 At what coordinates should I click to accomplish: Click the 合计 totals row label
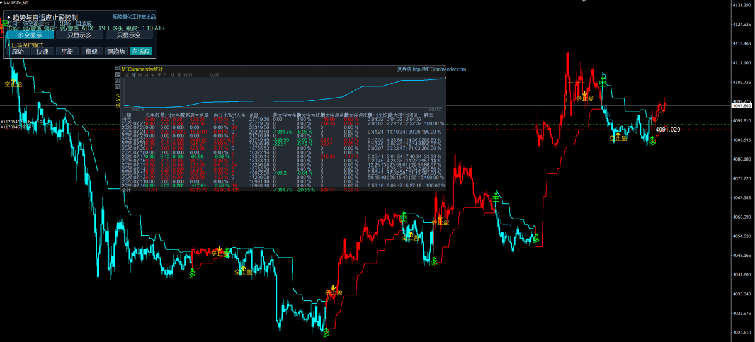[126, 190]
